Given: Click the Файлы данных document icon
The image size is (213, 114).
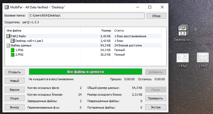Looking at the screenshot, I should point(8,45).
